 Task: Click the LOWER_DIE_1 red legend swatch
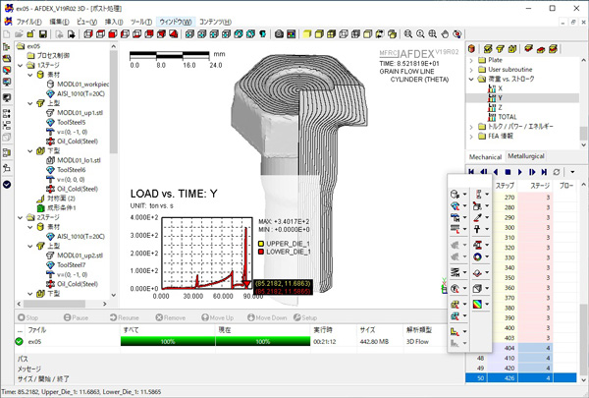pos(261,252)
